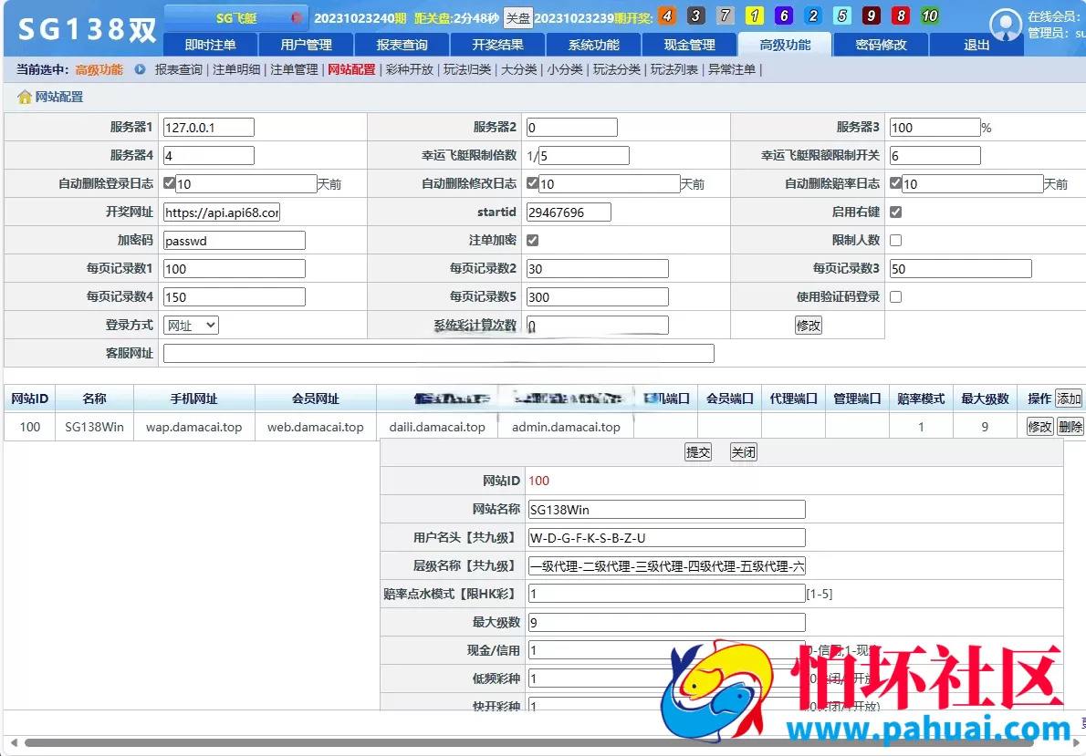1086x756 pixels.
Task: Click the red lottery ball number 8
Action: pos(901,16)
